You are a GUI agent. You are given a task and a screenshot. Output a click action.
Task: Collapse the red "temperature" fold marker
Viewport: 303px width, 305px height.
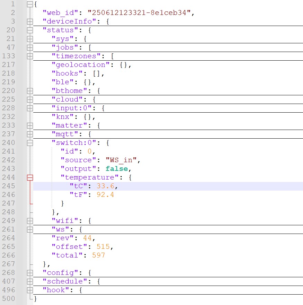click(30, 177)
